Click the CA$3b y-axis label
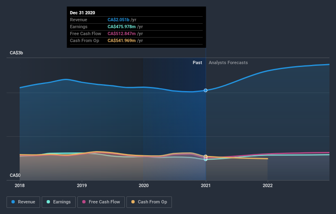336x214 pixels. (x=16, y=53)
